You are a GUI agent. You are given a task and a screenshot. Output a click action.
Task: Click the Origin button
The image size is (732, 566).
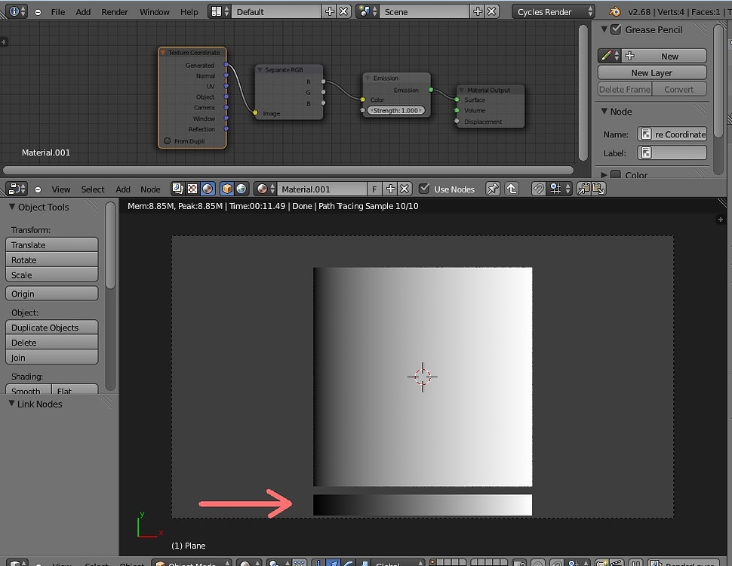point(52,294)
